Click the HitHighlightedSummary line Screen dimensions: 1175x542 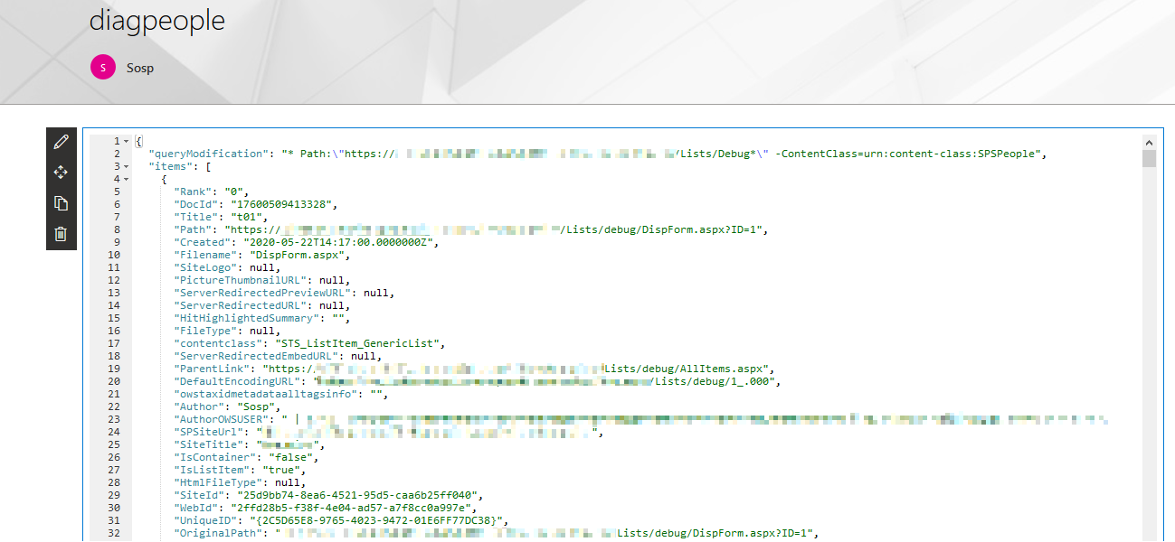(x=261, y=318)
